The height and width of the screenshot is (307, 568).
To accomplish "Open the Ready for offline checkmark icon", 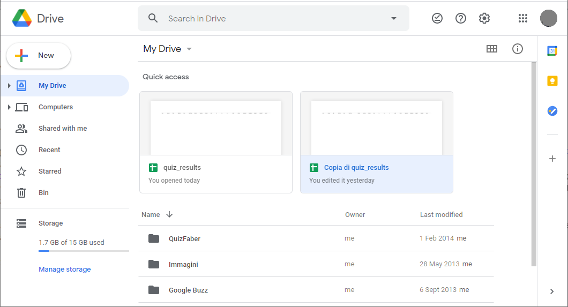I will [437, 18].
